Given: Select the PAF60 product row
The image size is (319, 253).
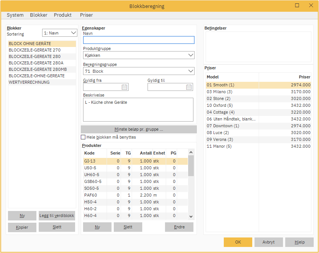Looking at the screenshot, I should (x=90, y=195).
